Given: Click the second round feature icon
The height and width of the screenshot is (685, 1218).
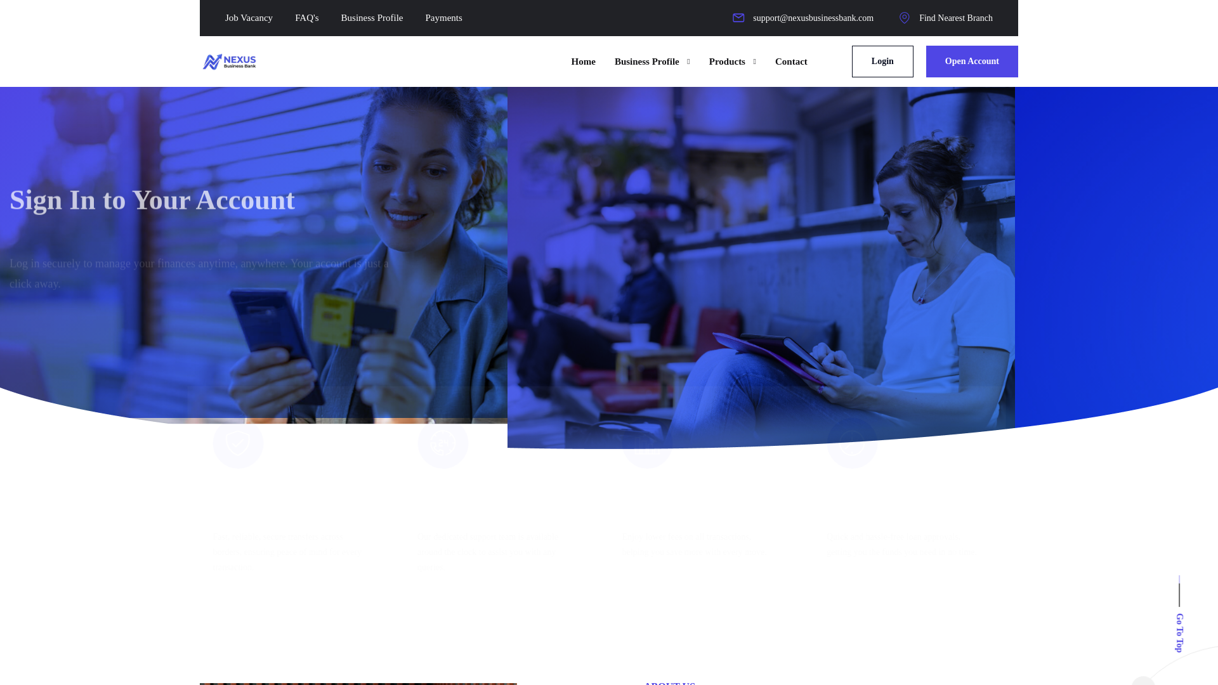Looking at the screenshot, I should (x=443, y=443).
